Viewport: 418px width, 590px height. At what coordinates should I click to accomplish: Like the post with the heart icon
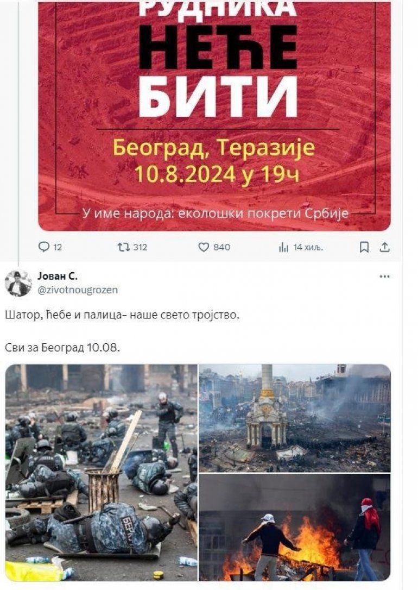click(204, 247)
